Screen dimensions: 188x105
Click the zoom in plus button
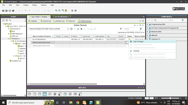click(181, 98)
